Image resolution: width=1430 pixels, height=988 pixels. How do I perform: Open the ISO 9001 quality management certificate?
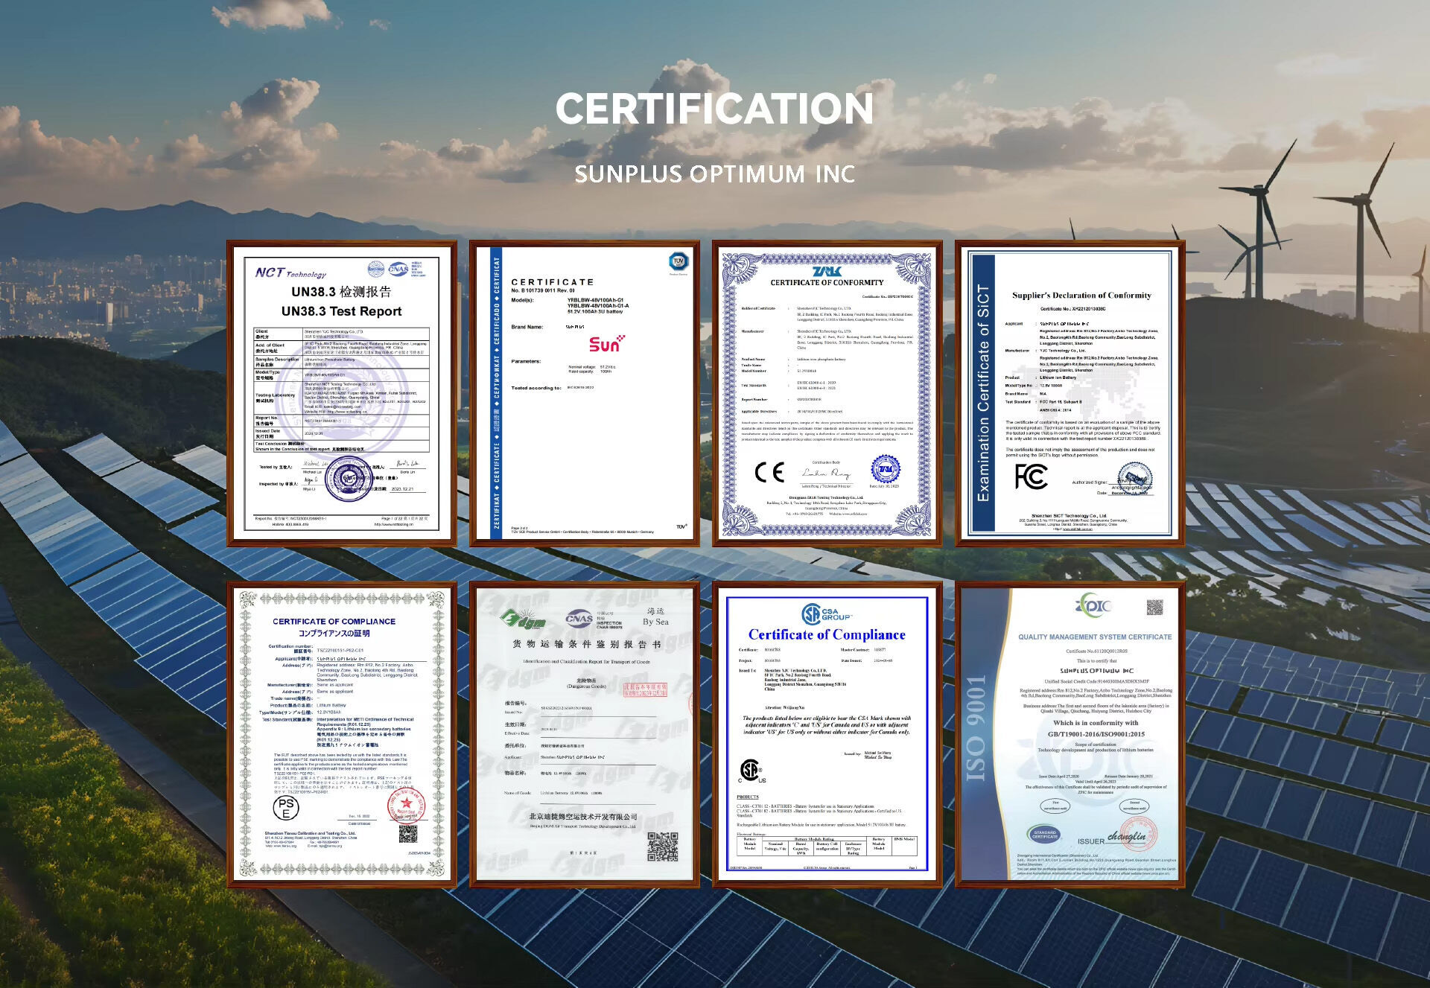click(1070, 735)
